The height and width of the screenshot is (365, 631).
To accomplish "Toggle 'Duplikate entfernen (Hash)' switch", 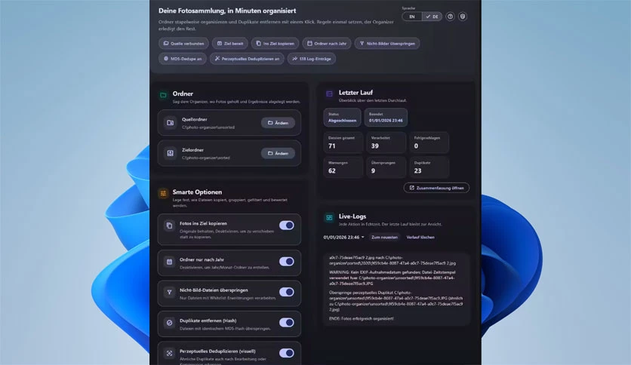I will tap(287, 323).
